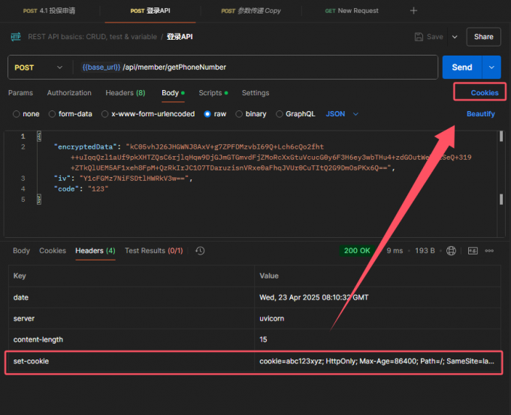Click the blue Send button
This screenshot has height=415, width=511.
(x=462, y=67)
